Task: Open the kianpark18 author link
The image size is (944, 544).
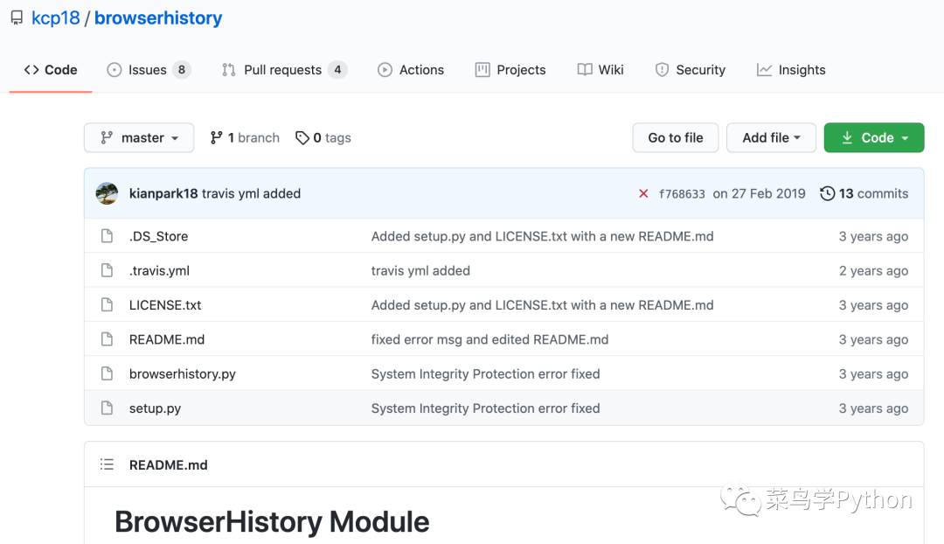Action: click(163, 193)
